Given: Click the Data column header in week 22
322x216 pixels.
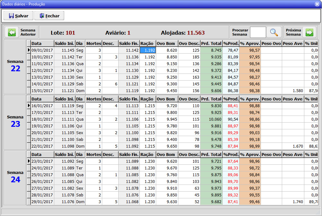Looking at the screenshot, I should 42,44.
